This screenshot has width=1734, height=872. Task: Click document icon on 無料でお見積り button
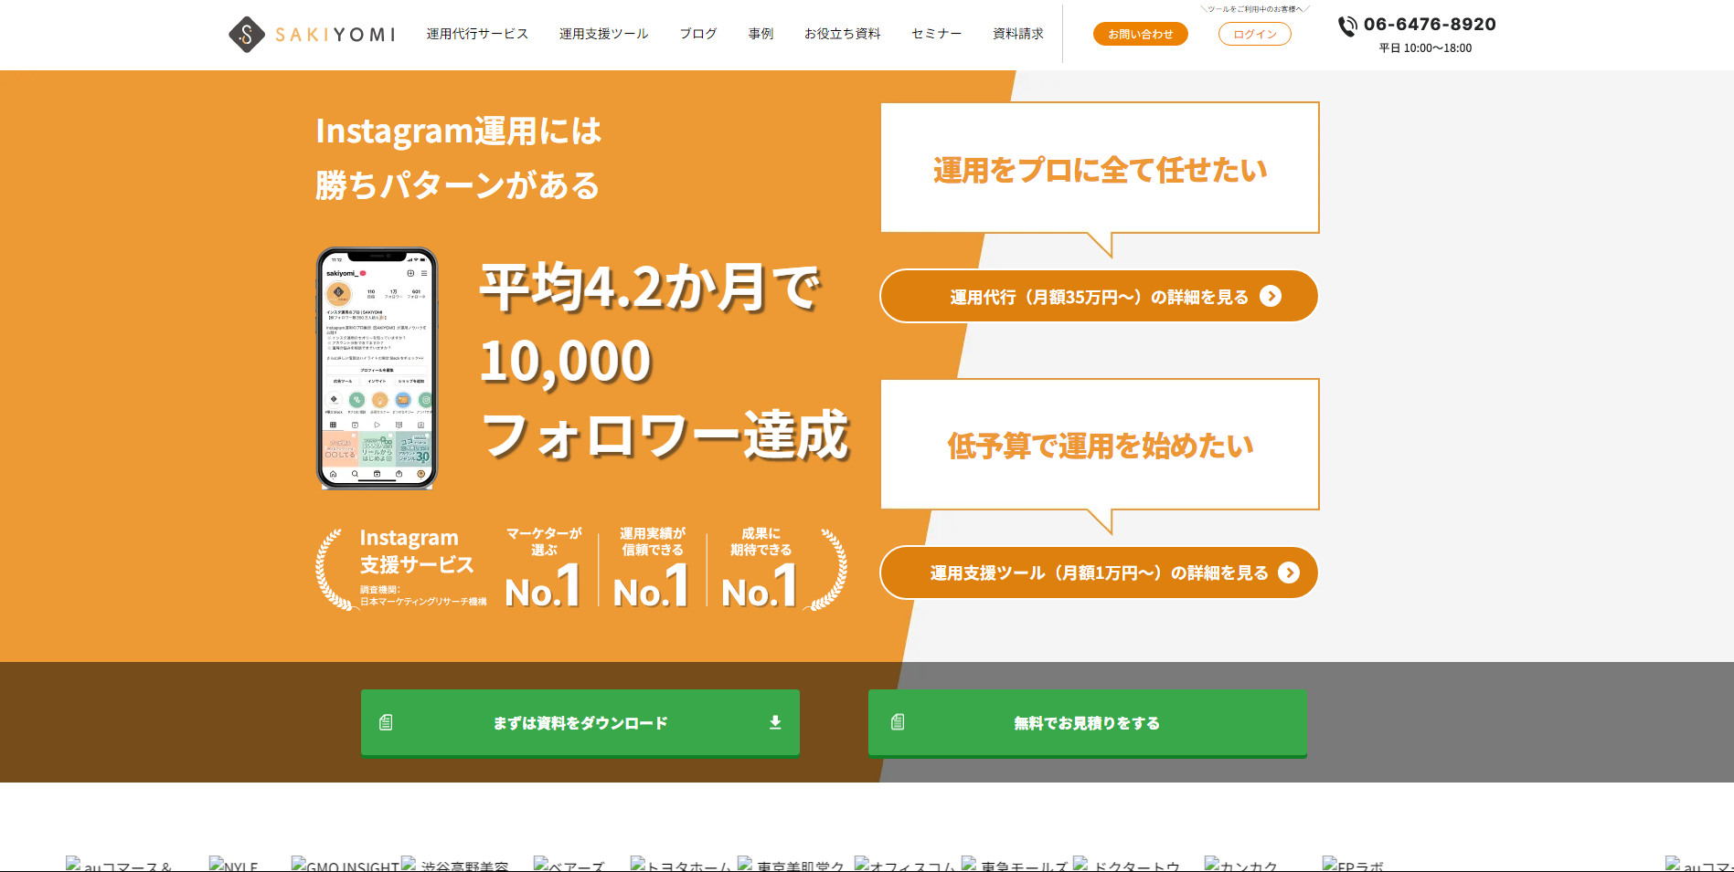pyautogui.click(x=898, y=722)
